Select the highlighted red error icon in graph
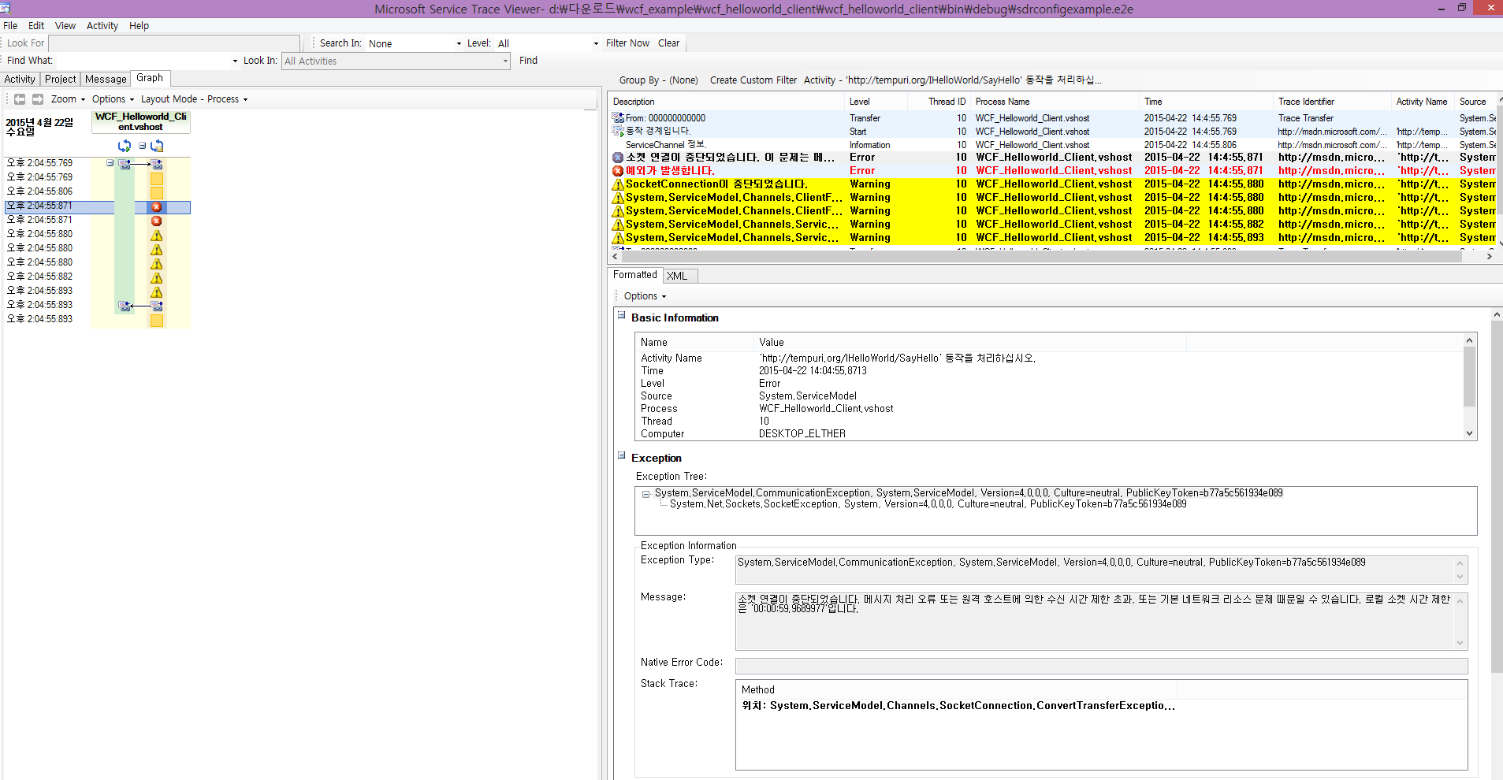1503x780 pixels. pyautogui.click(x=156, y=207)
